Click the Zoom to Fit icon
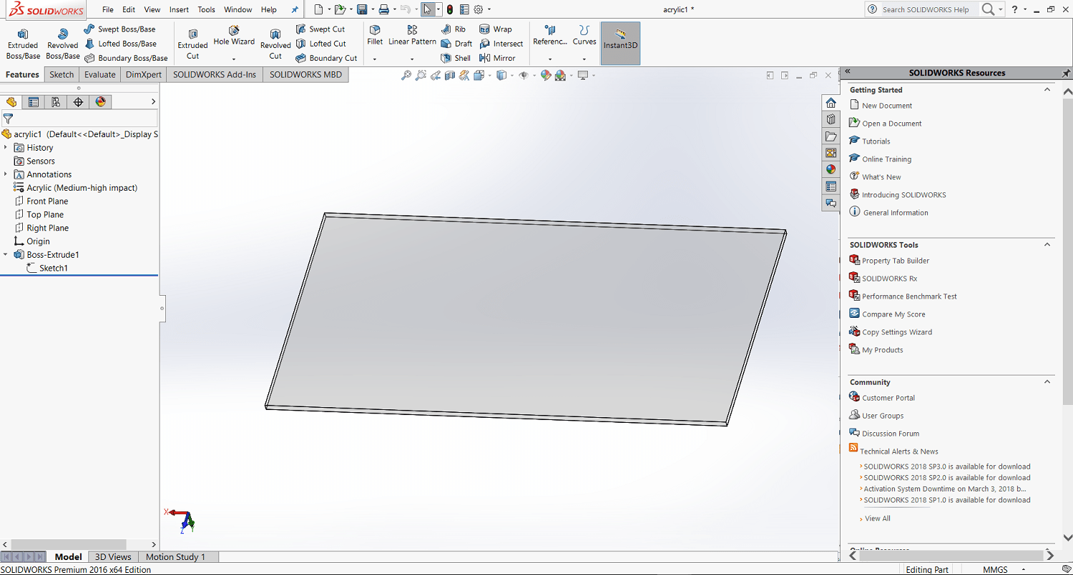This screenshot has height=575, width=1073. tap(406, 75)
